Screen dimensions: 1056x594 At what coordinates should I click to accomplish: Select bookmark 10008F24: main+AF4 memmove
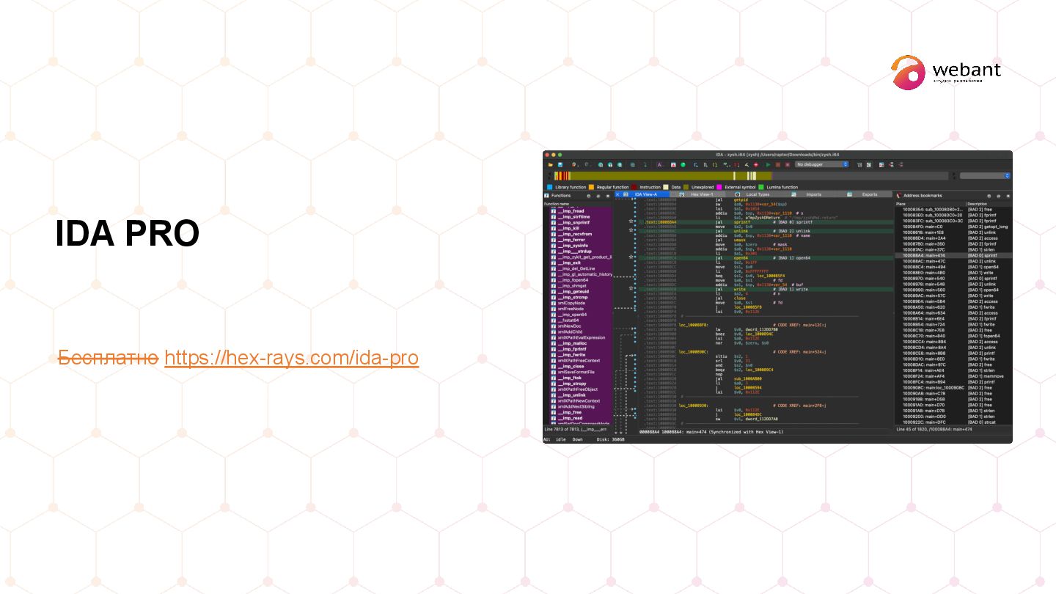tap(953, 376)
